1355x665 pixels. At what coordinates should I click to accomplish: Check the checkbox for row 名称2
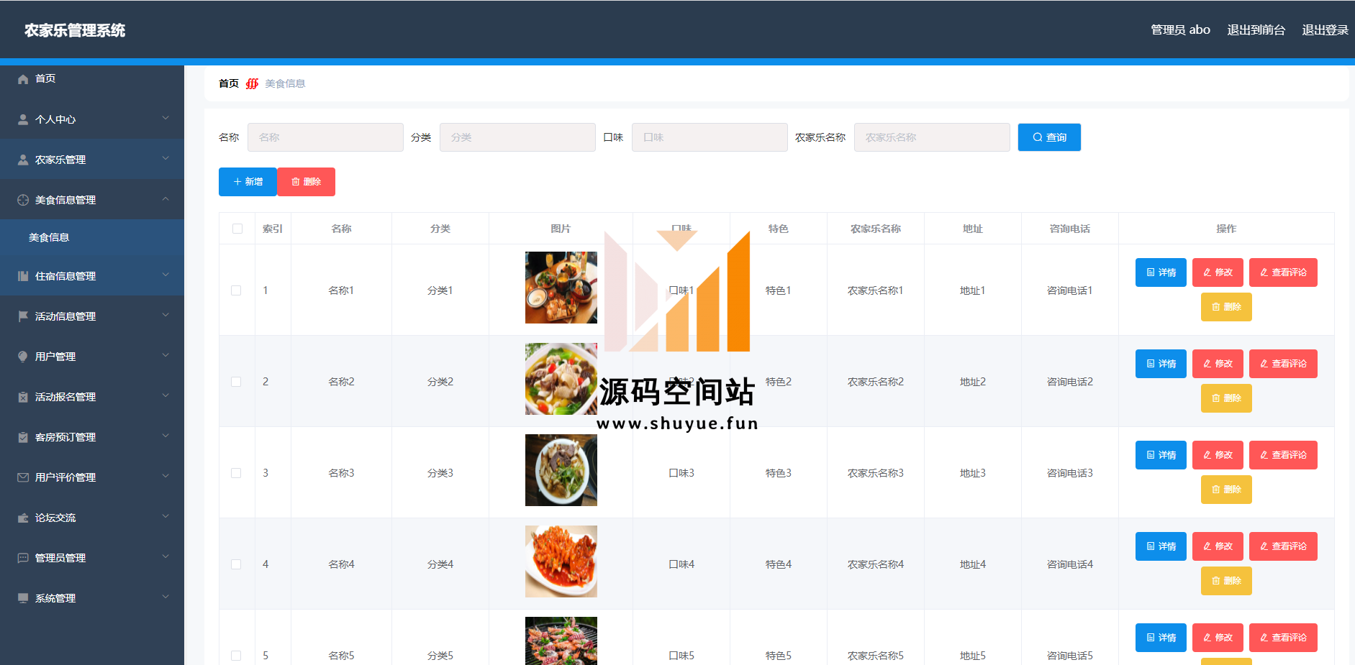(x=236, y=382)
